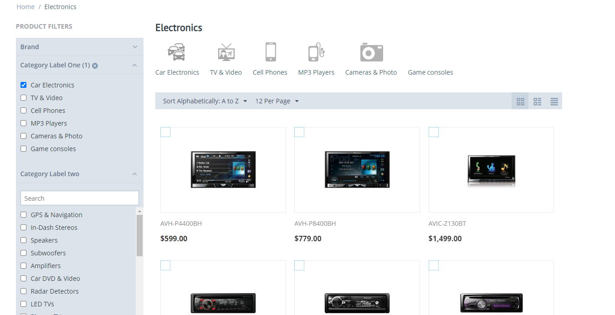
Task: Check the Subwoofers filter
Action: click(x=24, y=253)
